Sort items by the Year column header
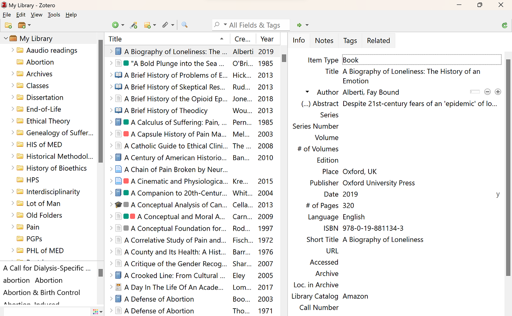512x316 pixels. 267,39
